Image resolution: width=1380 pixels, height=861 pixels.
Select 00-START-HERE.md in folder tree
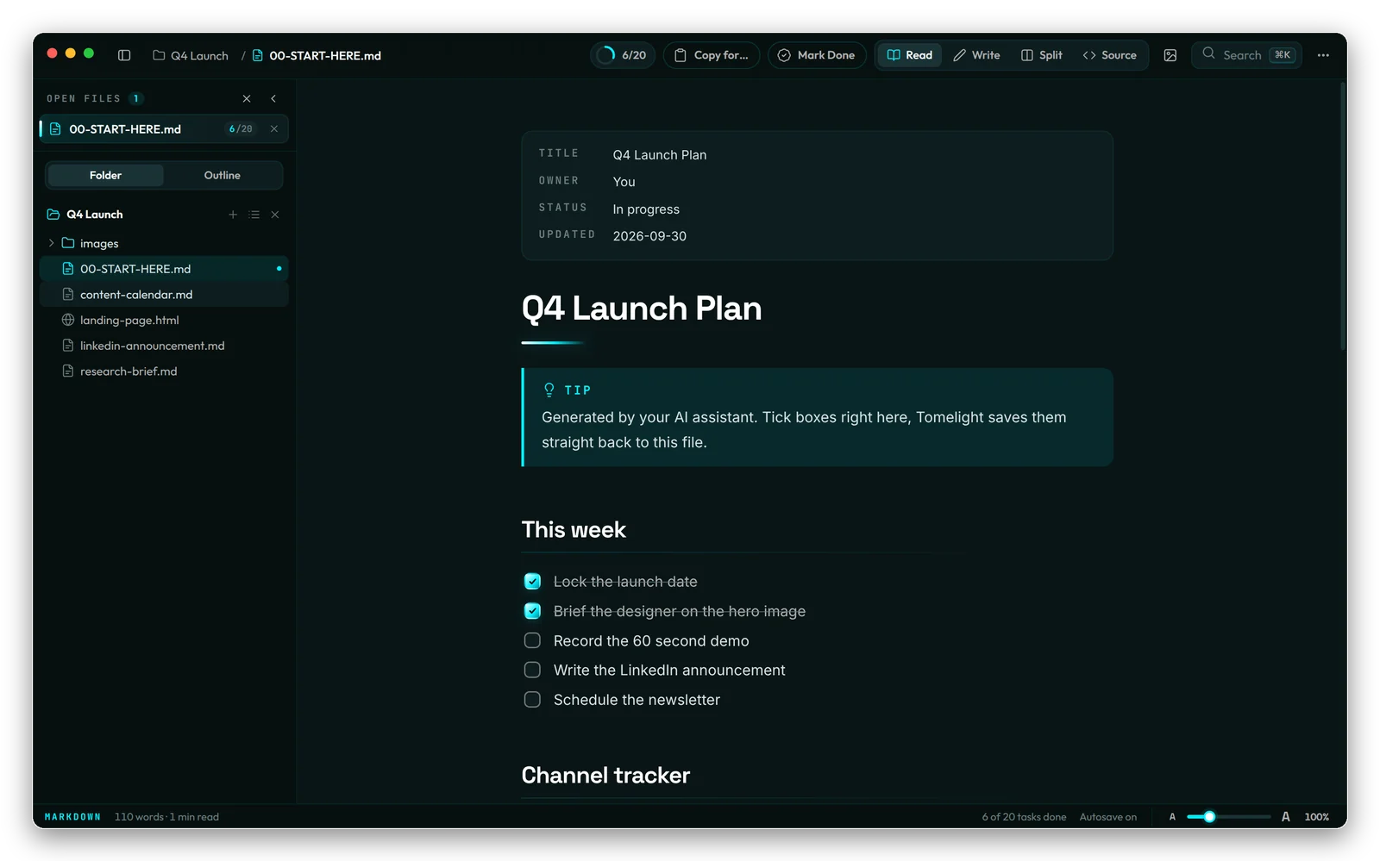[164, 269]
